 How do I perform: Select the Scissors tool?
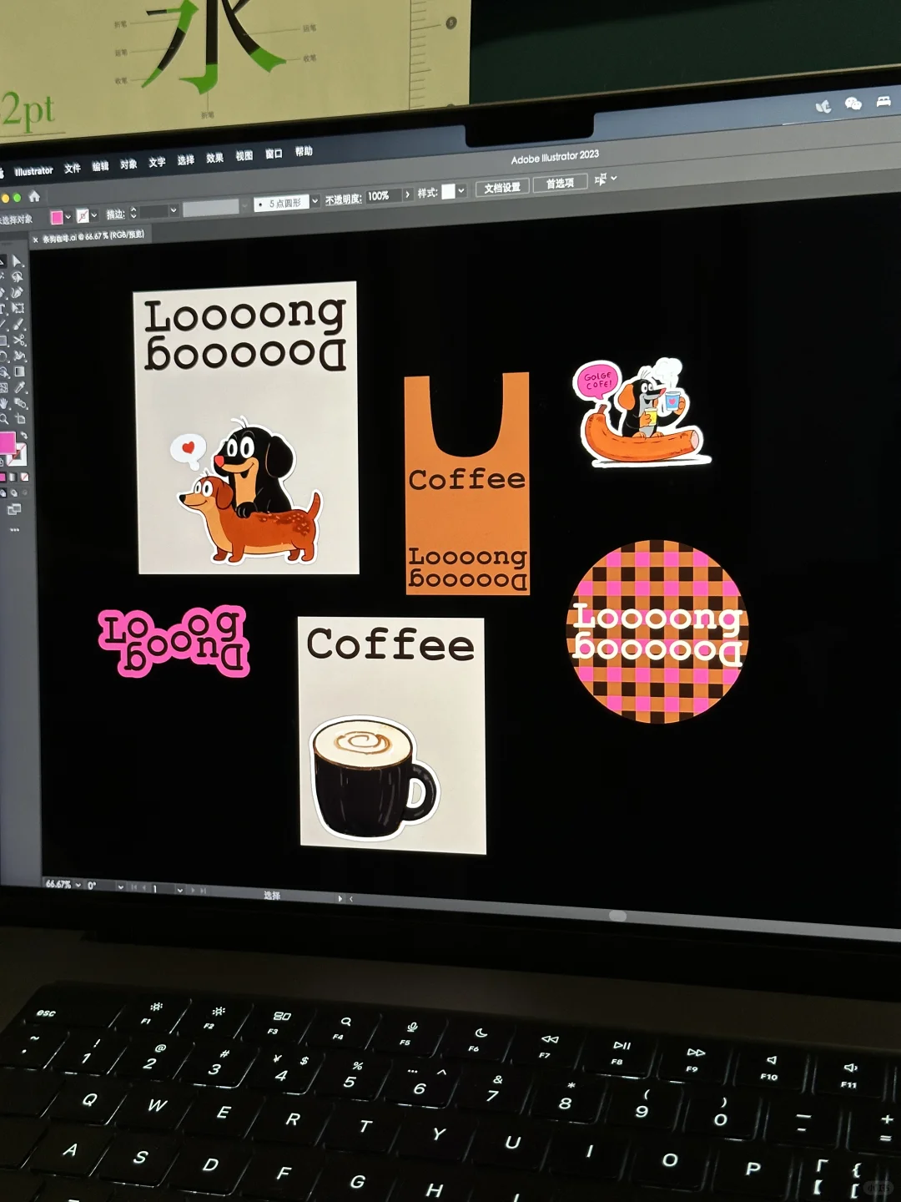19,340
